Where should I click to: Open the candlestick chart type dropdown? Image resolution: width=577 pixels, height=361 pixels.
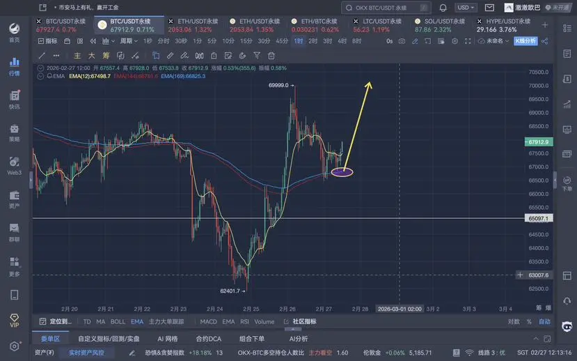(x=108, y=41)
